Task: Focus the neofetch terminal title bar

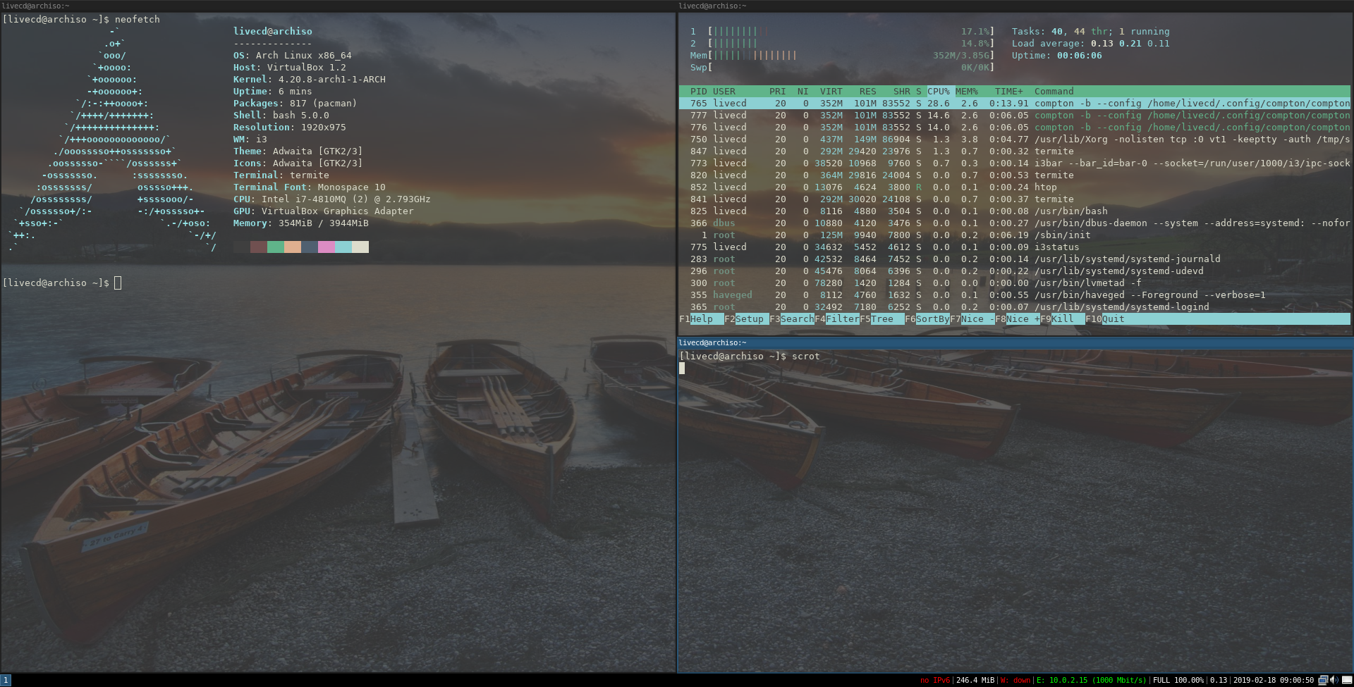Action: point(338,6)
